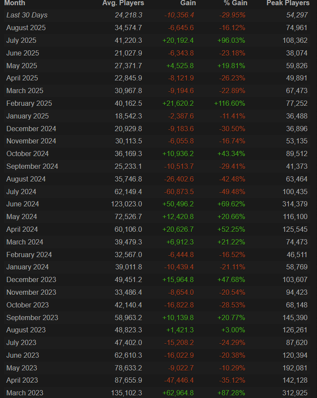This screenshot has width=317, height=398.
Task: Select the July 2025 row label
Action: (x=21, y=40)
